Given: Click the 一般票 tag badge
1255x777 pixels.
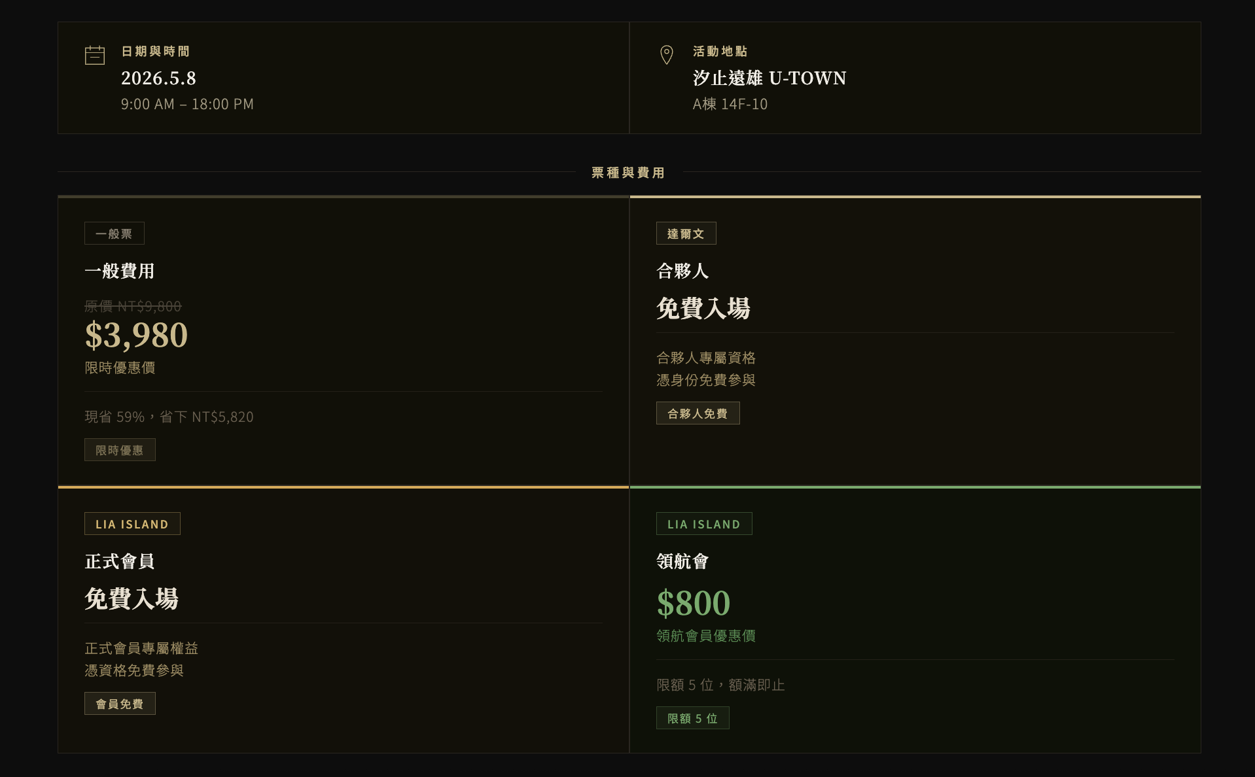Looking at the screenshot, I should [x=114, y=233].
